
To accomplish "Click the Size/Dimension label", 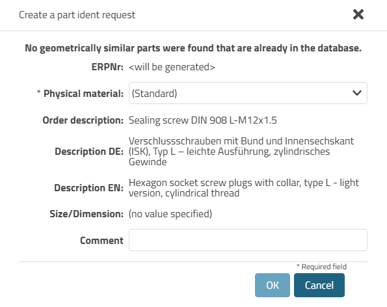I will [87, 214].
